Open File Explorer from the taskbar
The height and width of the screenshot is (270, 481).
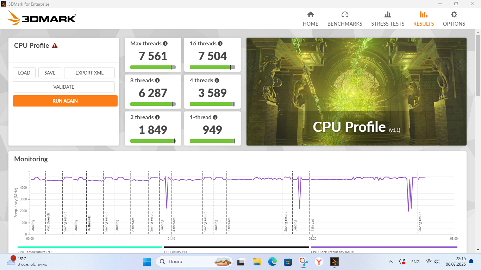(x=257, y=262)
